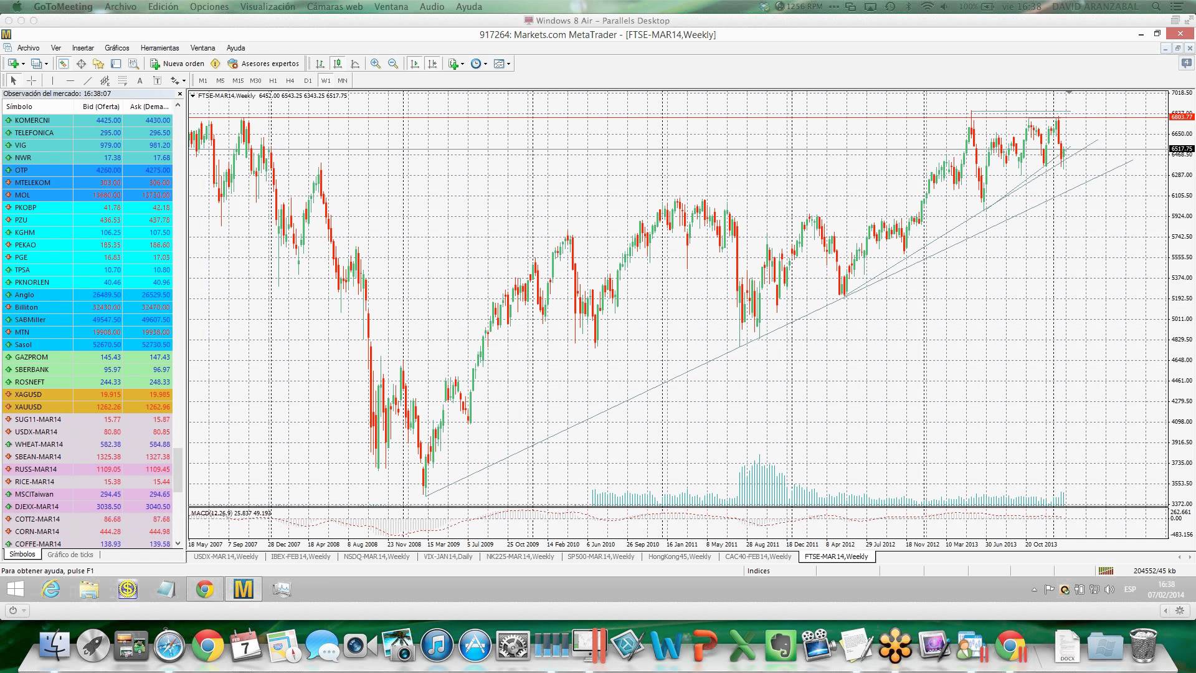Image resolution: width=1196 pixels, height=673 pixels.
Task: Select the trendline drawing tool
Action: [88, 80]
